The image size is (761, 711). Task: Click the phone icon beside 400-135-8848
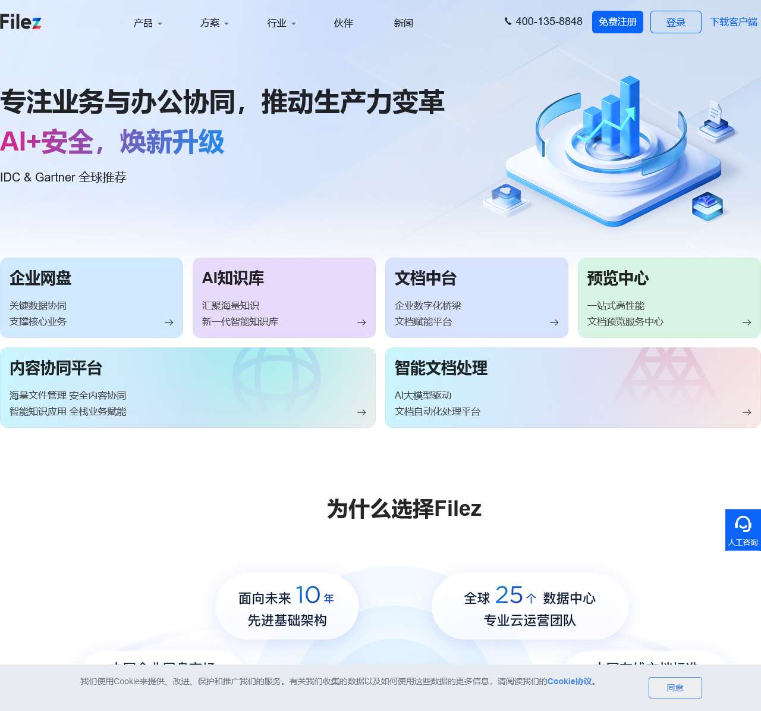[x=508, y=21]
